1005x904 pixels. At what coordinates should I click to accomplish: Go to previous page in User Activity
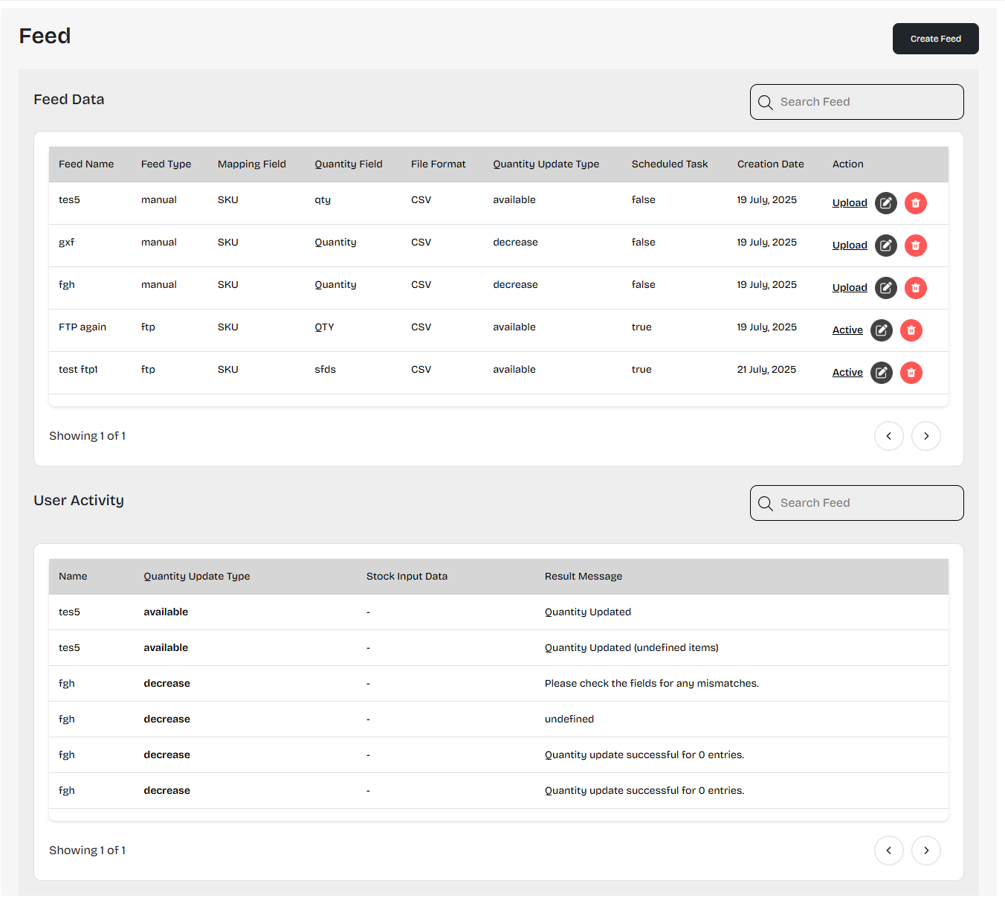click(888, 850)
